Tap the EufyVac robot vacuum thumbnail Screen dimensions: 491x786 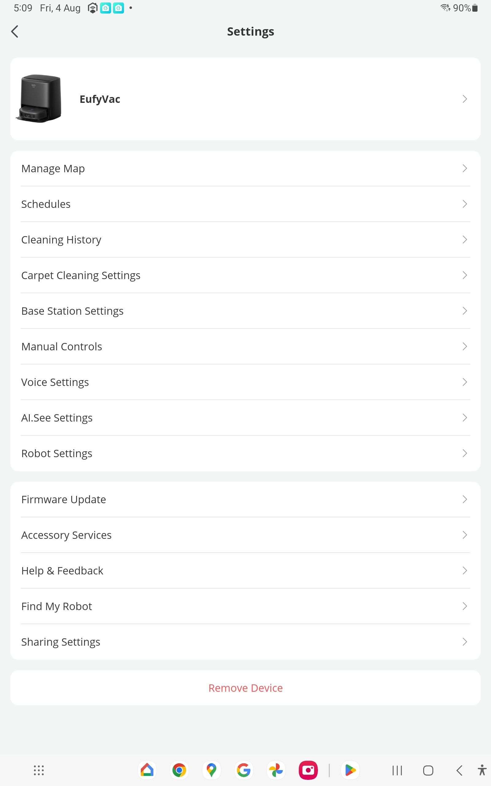coord(40,99)
